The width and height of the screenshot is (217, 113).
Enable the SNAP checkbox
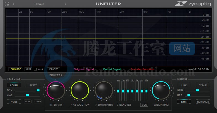coord(35,69)
